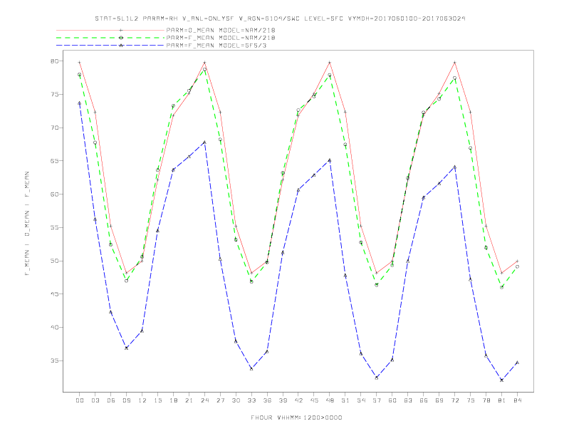Select legend entry PARM=F_MEAN MODEL=GFS/3
Image resolution: width=564 pixels, height=436 pixels.
tap(216, 46)
